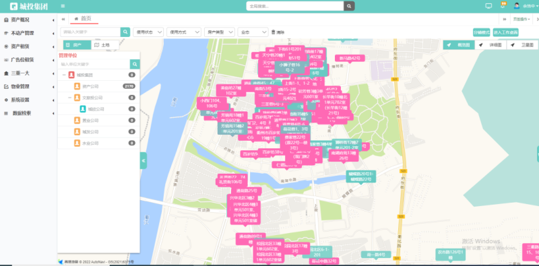Click the 进入工作桌面 button
Screen dimensions: 539x266
[506, 32]
